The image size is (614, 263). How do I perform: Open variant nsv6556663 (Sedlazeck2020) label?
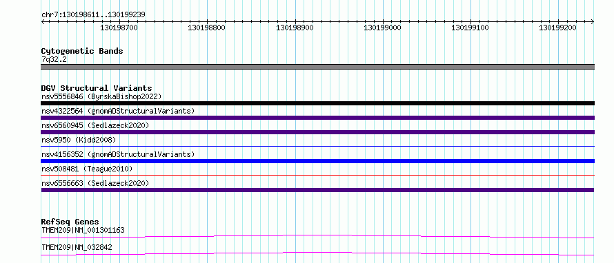(x=95, y=183)
